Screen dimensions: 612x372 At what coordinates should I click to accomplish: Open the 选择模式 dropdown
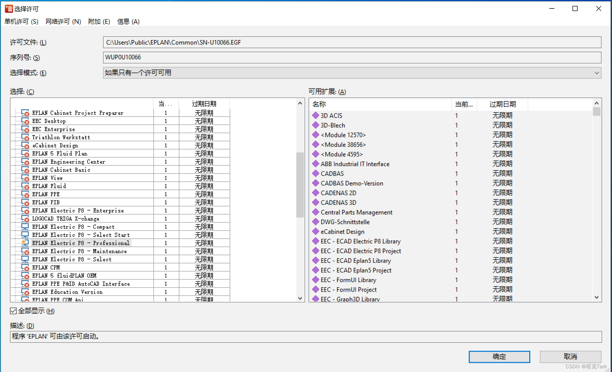pyautogui.click(x=352, y=73)
